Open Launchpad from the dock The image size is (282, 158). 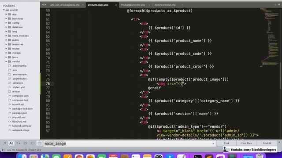click(x=33, y=156)
